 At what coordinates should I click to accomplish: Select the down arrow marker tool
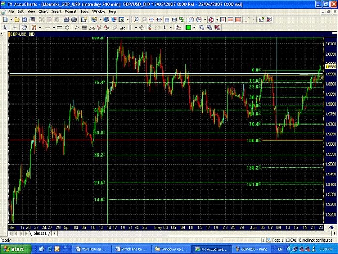click(x=165, y=28)
